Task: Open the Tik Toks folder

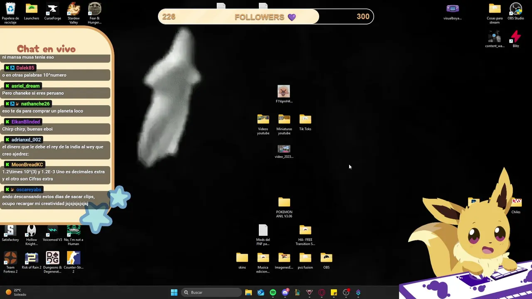Action: point(305,123)
